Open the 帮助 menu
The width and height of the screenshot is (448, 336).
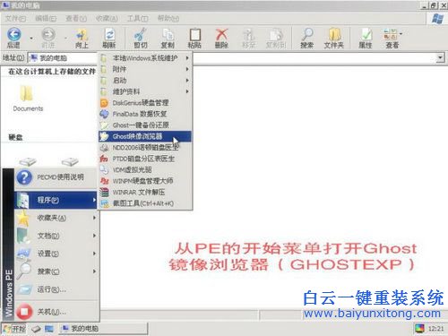point(168,19)
